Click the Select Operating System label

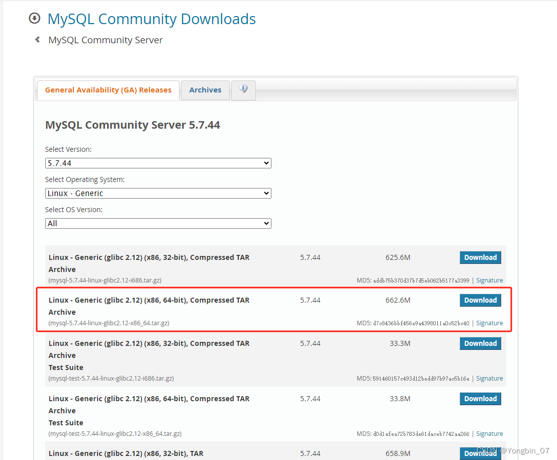[85, 180]
